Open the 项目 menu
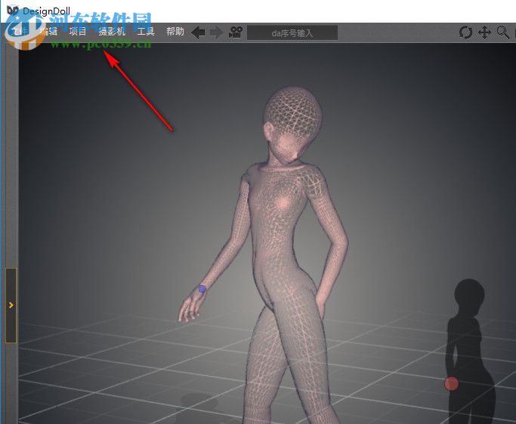This screenshot has height=424, width=516. click(x=78, y=32)
